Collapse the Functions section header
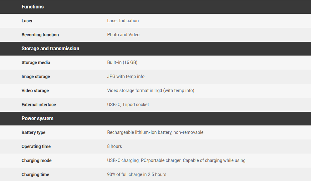This screenshot has width=311, height=181. coord(33,7)
